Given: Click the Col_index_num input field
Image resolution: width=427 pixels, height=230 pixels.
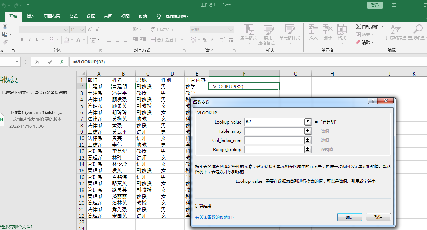Looking at the screenshot, I should coord(274,140).
